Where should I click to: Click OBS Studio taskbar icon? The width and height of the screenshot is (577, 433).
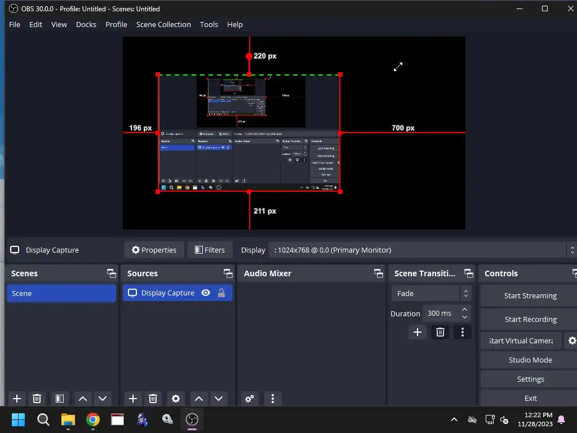coord(192,419)
